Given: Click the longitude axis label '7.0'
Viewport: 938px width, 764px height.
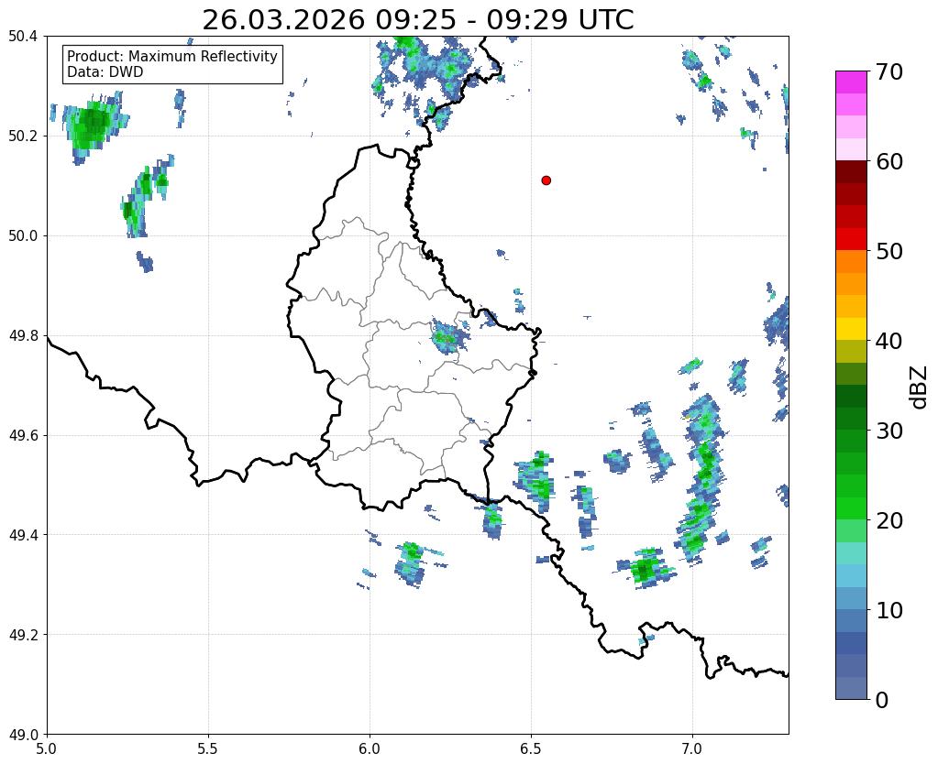Looking at the screenshot, I should (x=693, y=748).
